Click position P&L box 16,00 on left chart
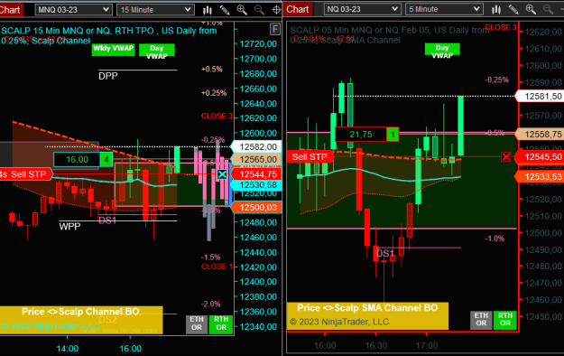The width and height of the screenshot is (564, 356). coord(77,160)
